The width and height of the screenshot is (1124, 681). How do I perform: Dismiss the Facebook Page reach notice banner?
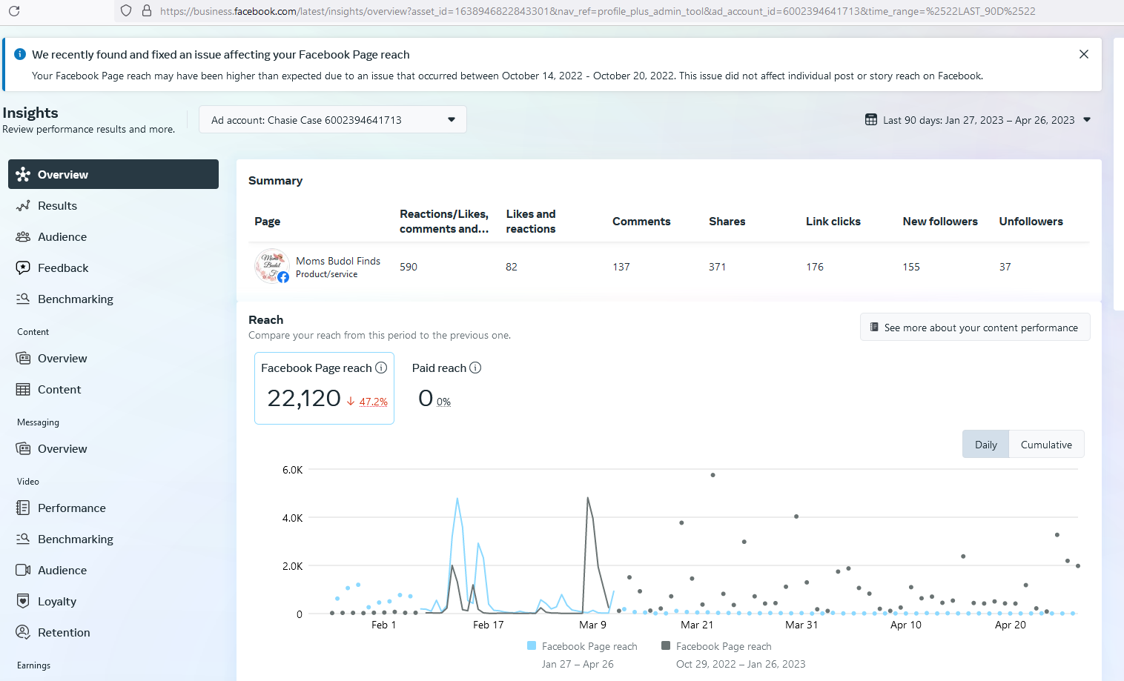(x=1084, y=54)
